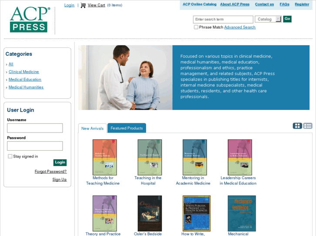Expand the Clinical Medicine category
The width and height of the screenshot is (316, 236).
point(24,72)
